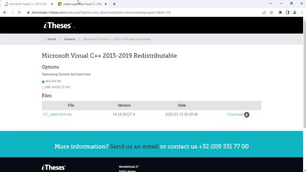Open a new browser tab
The width and height of the screenshot is (306, 172).
click(114, 4)
